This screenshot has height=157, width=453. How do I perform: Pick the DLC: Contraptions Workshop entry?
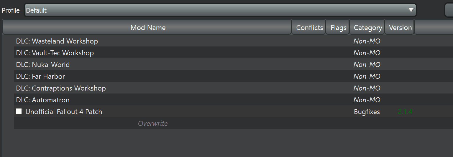(x=61, y=88)
